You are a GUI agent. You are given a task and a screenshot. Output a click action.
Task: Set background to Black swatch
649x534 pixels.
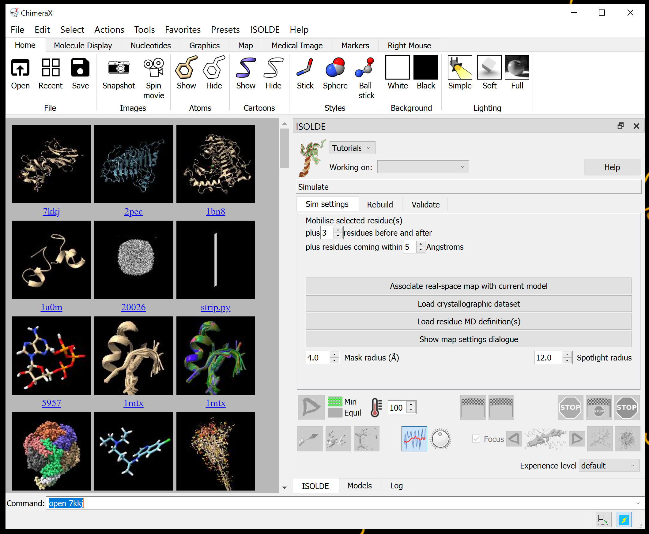[x=425, y=67]
